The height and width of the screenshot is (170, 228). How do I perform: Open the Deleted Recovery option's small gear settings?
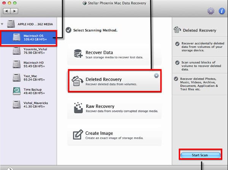(156, 76)
